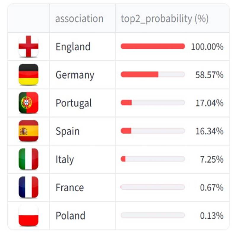Screen dimensions: 237x237
Task: Click the England flag icon
Action: click(x=28, y=47)
